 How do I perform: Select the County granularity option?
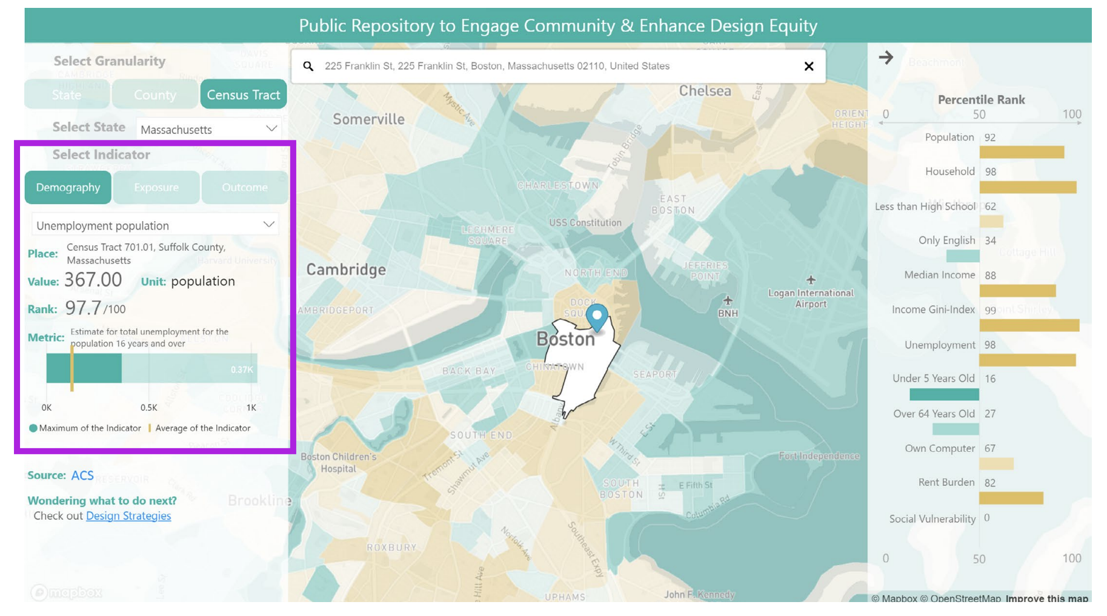tap(155, 94)
